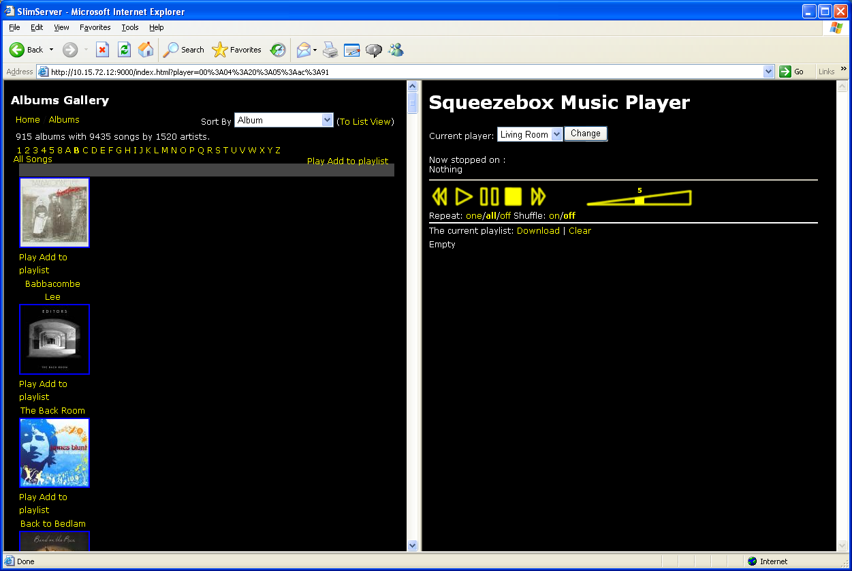Open the Tools menu
This screenshot has height=571, width=852.
(129, 27)
